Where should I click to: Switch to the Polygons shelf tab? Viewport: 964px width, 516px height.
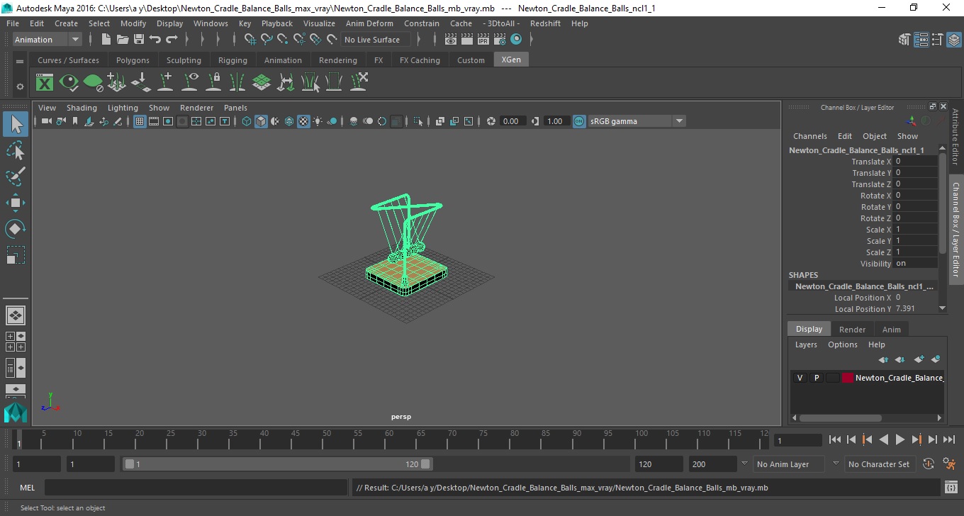133,60
